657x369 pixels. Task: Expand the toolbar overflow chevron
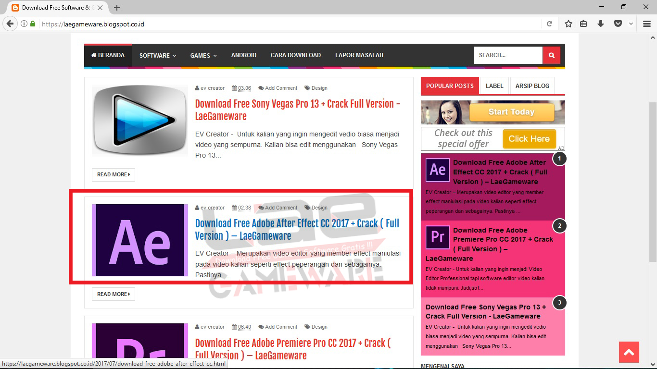pos(631,24)
